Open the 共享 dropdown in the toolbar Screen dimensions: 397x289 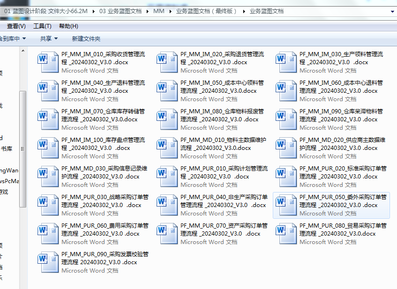point(49,38)
